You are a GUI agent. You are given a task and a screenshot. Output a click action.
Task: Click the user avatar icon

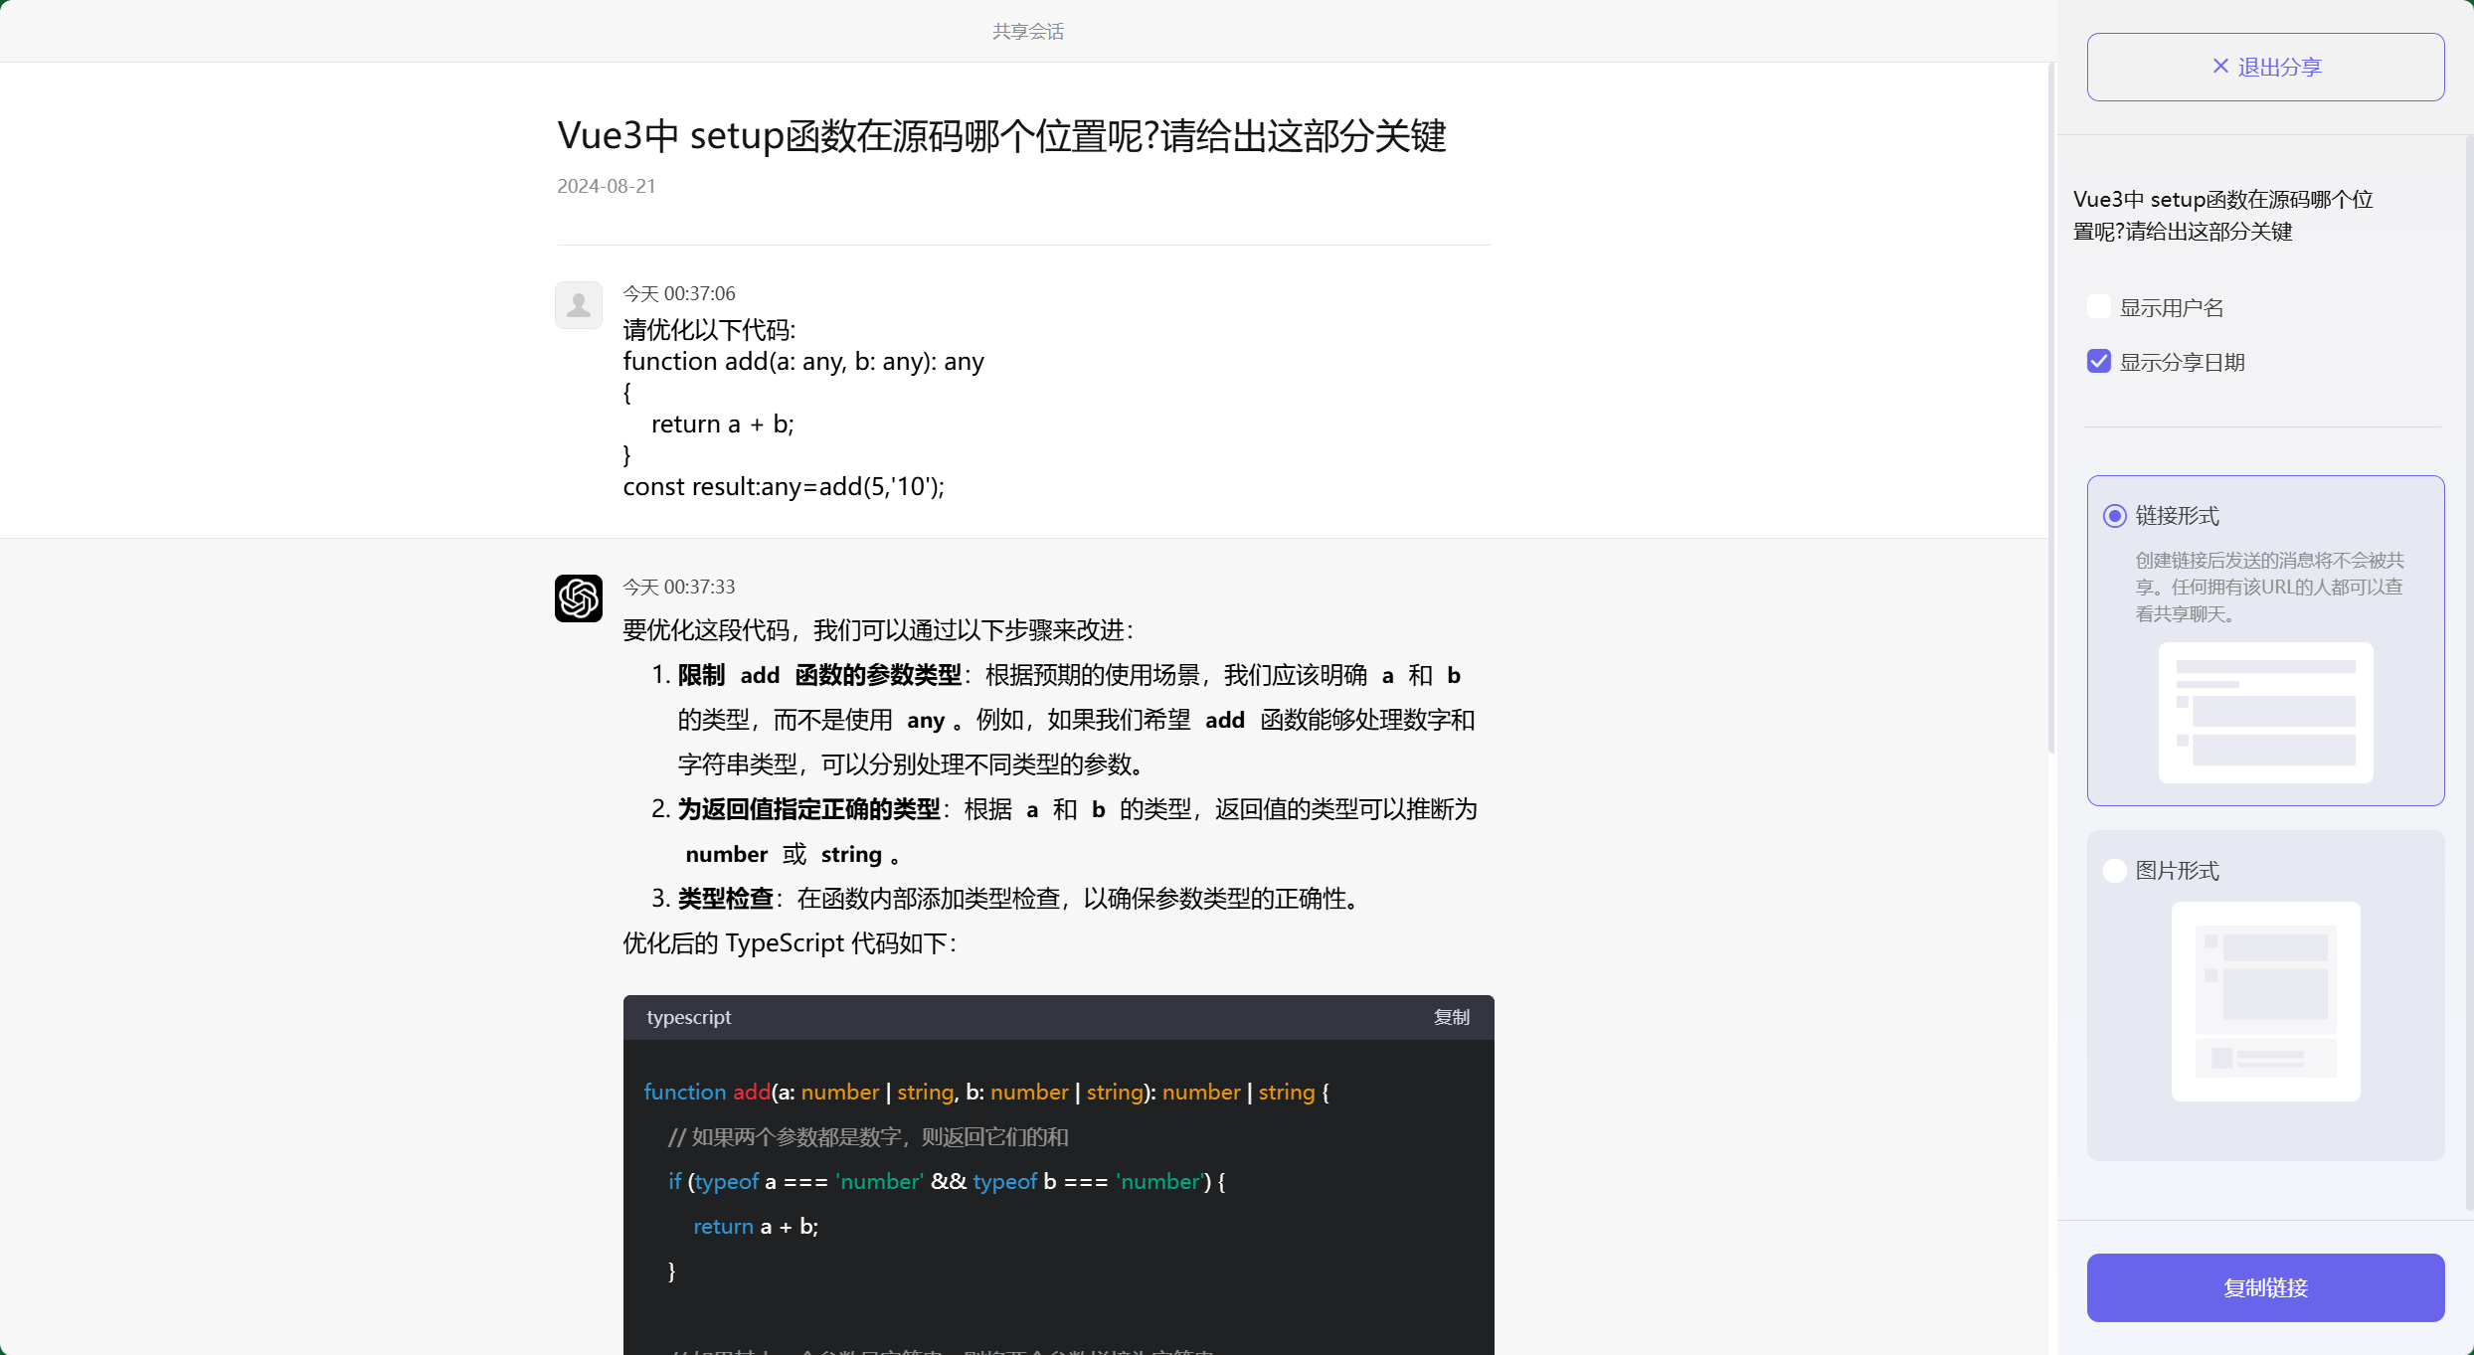(579, 304)
